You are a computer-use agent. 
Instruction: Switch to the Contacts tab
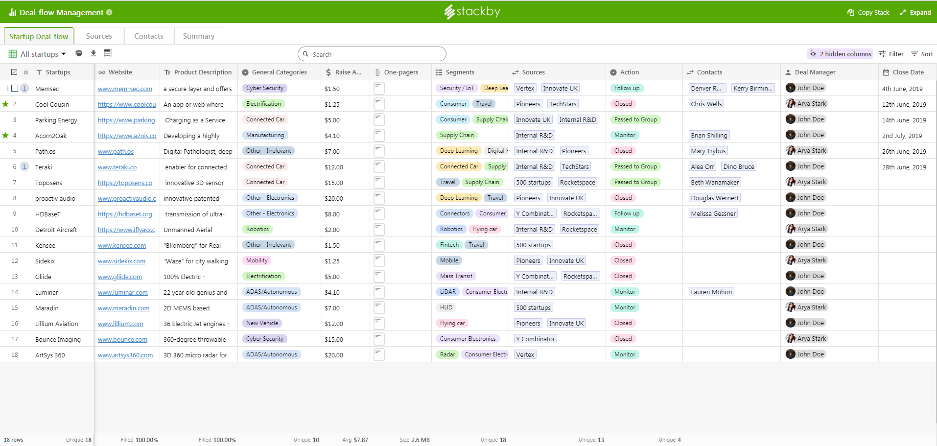point(149,36)
